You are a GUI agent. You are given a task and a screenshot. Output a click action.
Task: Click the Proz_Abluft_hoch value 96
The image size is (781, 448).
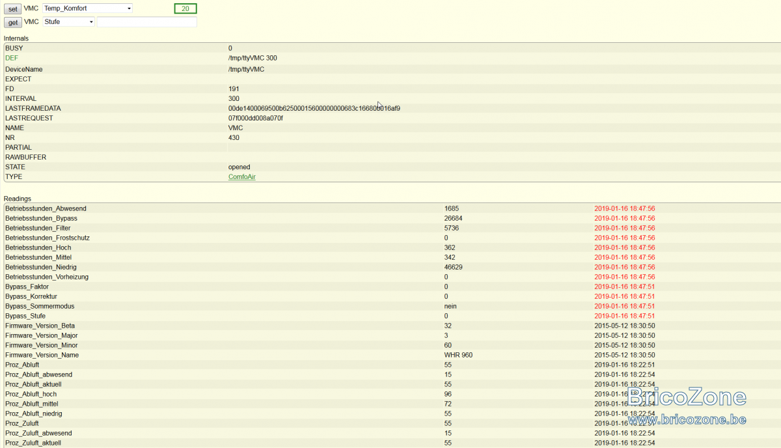[x=448, y=394]
